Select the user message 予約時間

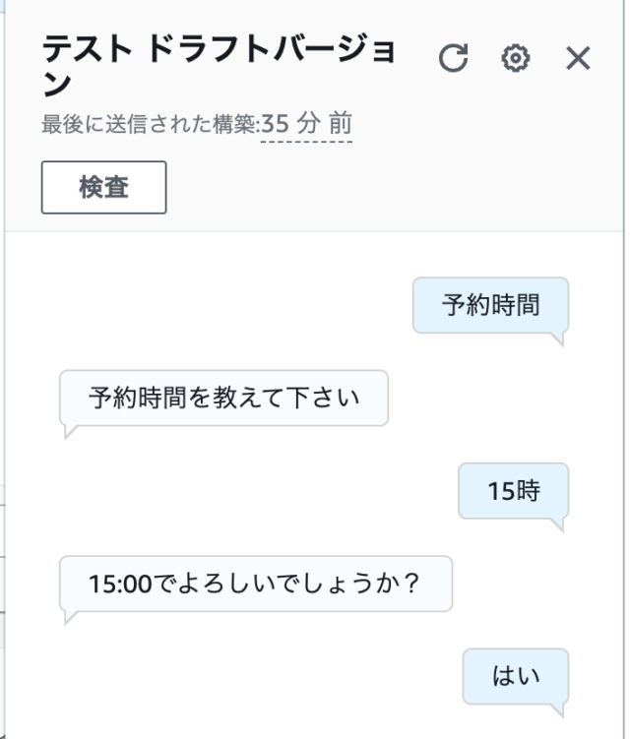click(490, 305)
